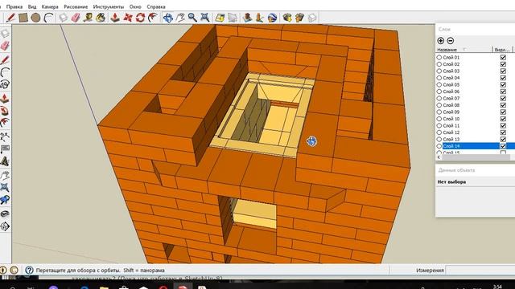Click the Add Layer plus button
Viewport: 515px width, 289px height.
(x=441, y=41)
